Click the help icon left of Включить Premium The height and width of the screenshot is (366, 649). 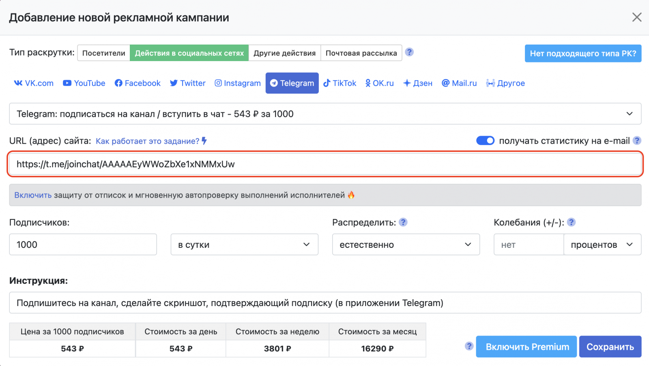point(469,346)
